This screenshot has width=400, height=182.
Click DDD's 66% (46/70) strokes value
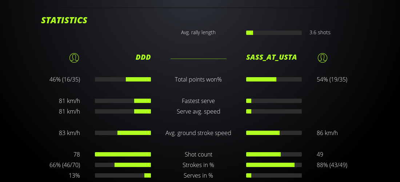pyautogui.click(x=65, y=165)
